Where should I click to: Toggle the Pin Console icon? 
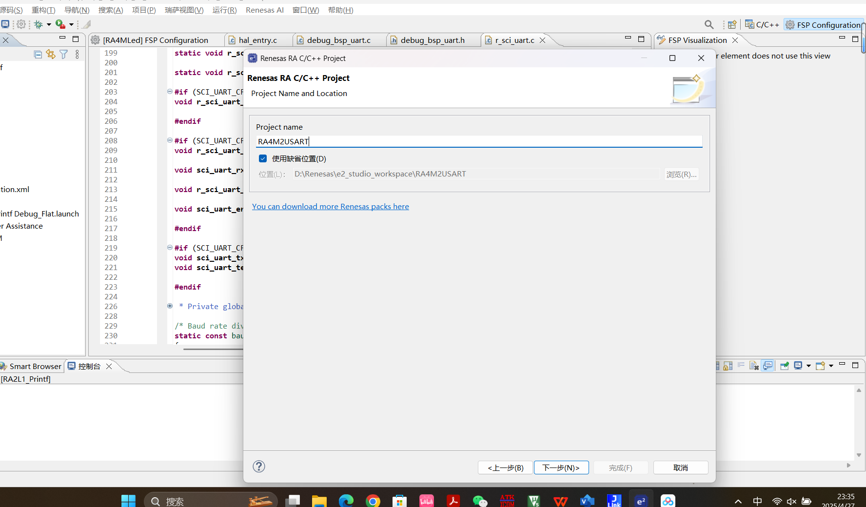pos(785,366)
